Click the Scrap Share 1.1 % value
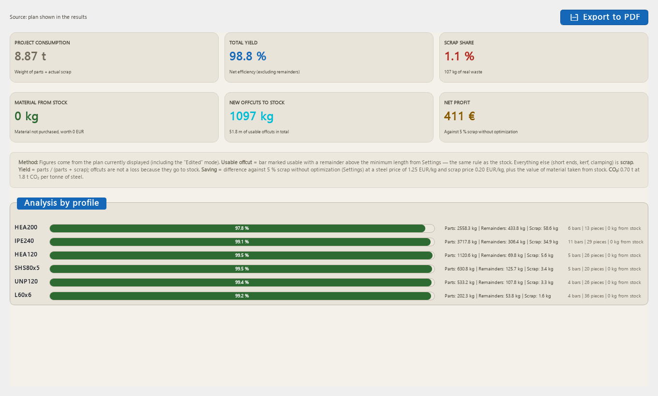This screenshot has height=396, width=658. (x=459, y=57)
